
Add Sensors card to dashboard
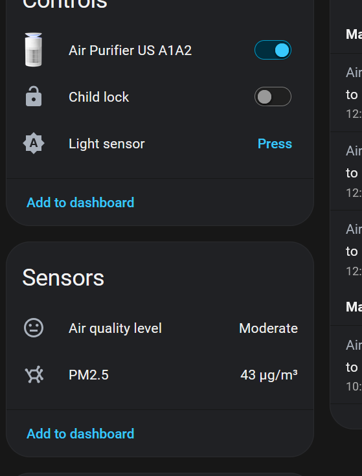tap(80, 433)
